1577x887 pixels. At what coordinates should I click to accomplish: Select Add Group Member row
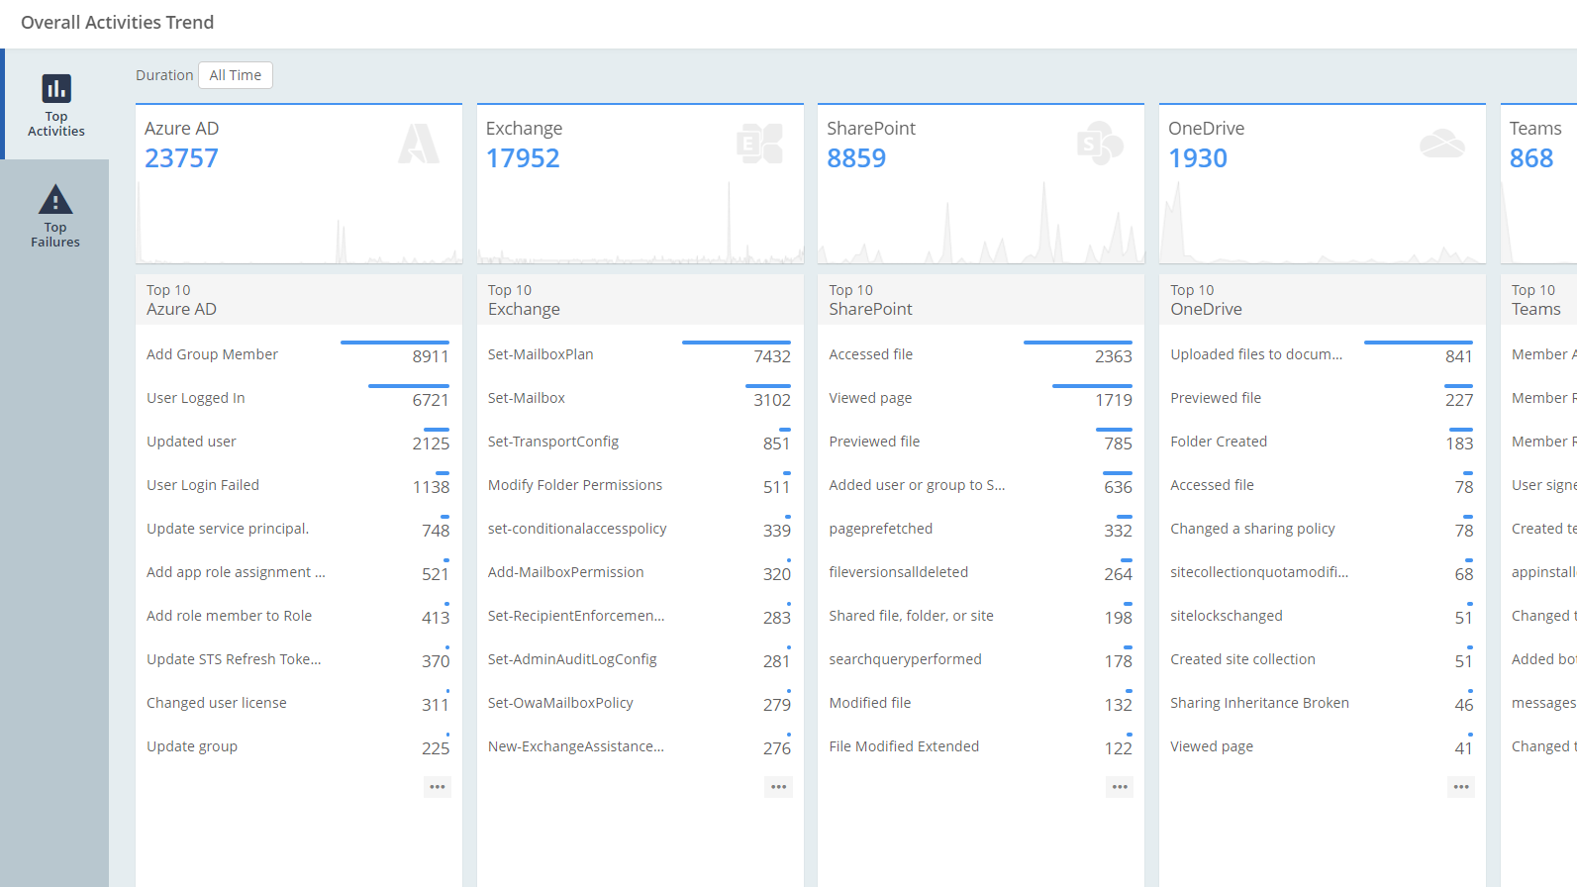pyautogui.click(x=298, y=354)
